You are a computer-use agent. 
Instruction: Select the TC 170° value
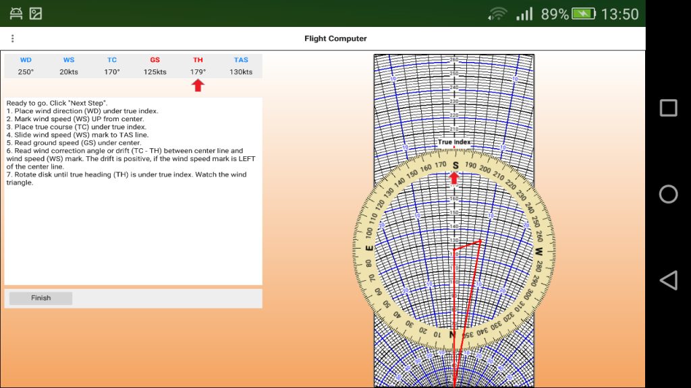112,71
